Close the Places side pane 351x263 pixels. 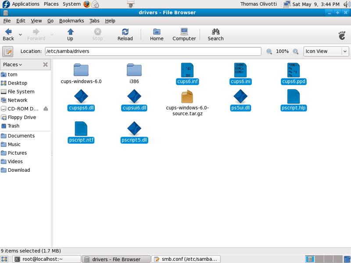46,64
